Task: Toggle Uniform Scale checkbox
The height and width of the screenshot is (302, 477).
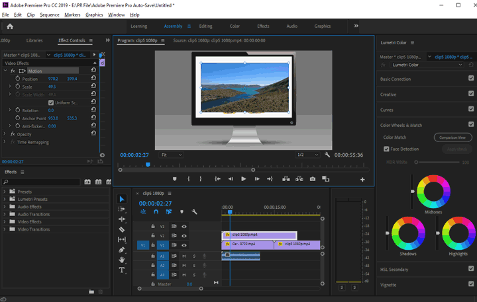Action: pos(52,102)
